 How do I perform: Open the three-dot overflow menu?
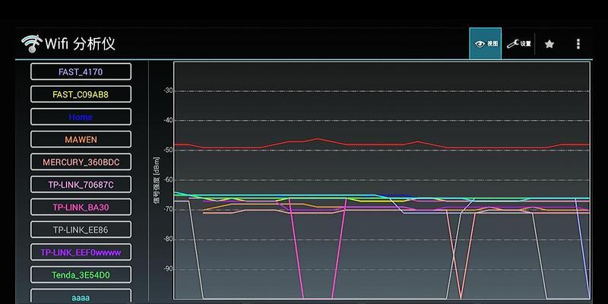pos(578,44)
